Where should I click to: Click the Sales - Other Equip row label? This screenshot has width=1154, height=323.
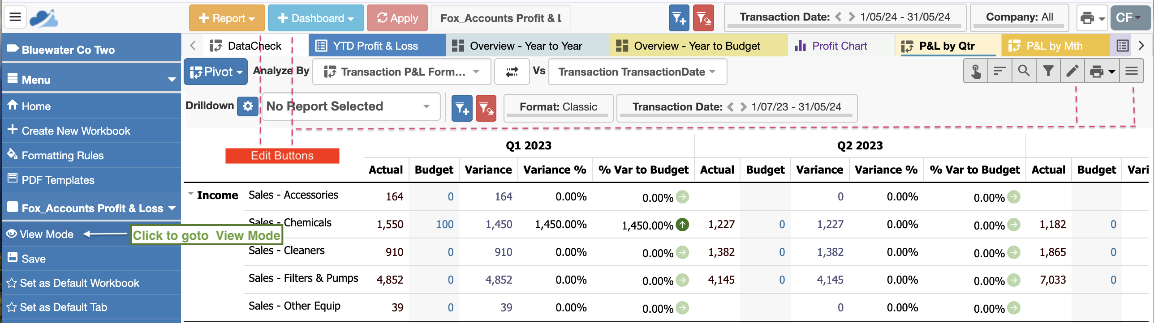[x=294, y=306]
